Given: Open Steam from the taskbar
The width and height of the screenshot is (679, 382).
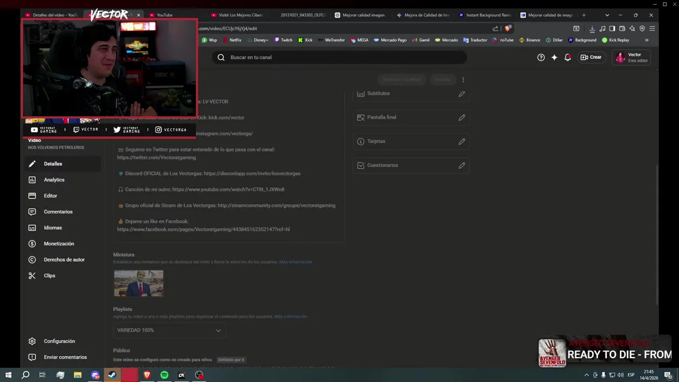Looking at the screenshot, I should click(112, 375).
